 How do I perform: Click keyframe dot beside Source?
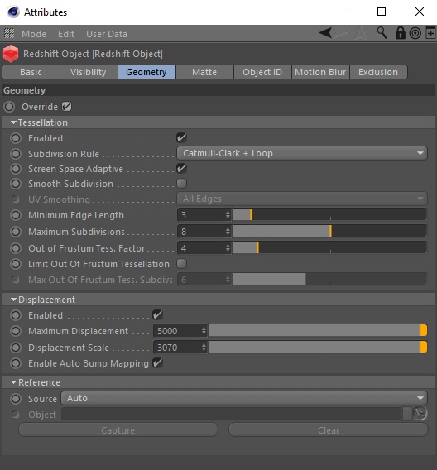[16, 399]
